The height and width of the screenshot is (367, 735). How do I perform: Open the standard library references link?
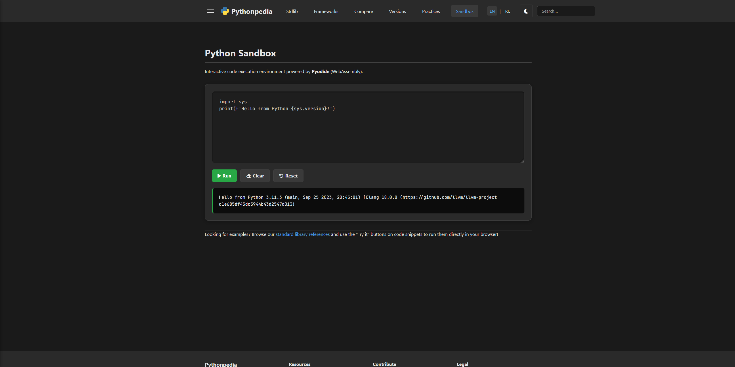[x=302, y=234]
